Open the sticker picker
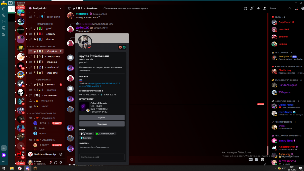Screen dimensions: 304x171 pyautogui.click(x=257, y=159)
